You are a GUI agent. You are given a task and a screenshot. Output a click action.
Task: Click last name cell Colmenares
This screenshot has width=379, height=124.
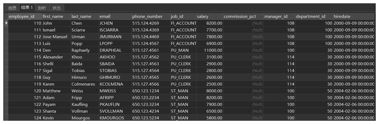click(x=85, y=84)
